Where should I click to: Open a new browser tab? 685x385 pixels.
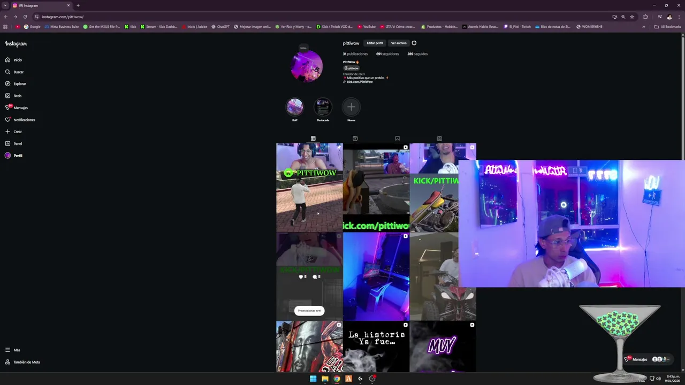pos(78,5)
